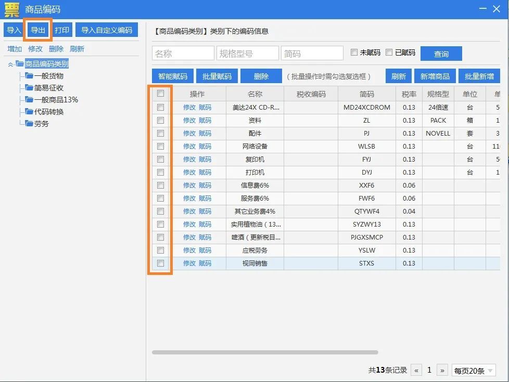
Task: Check the box for the 复印机 row
Action: coord(160,159)
